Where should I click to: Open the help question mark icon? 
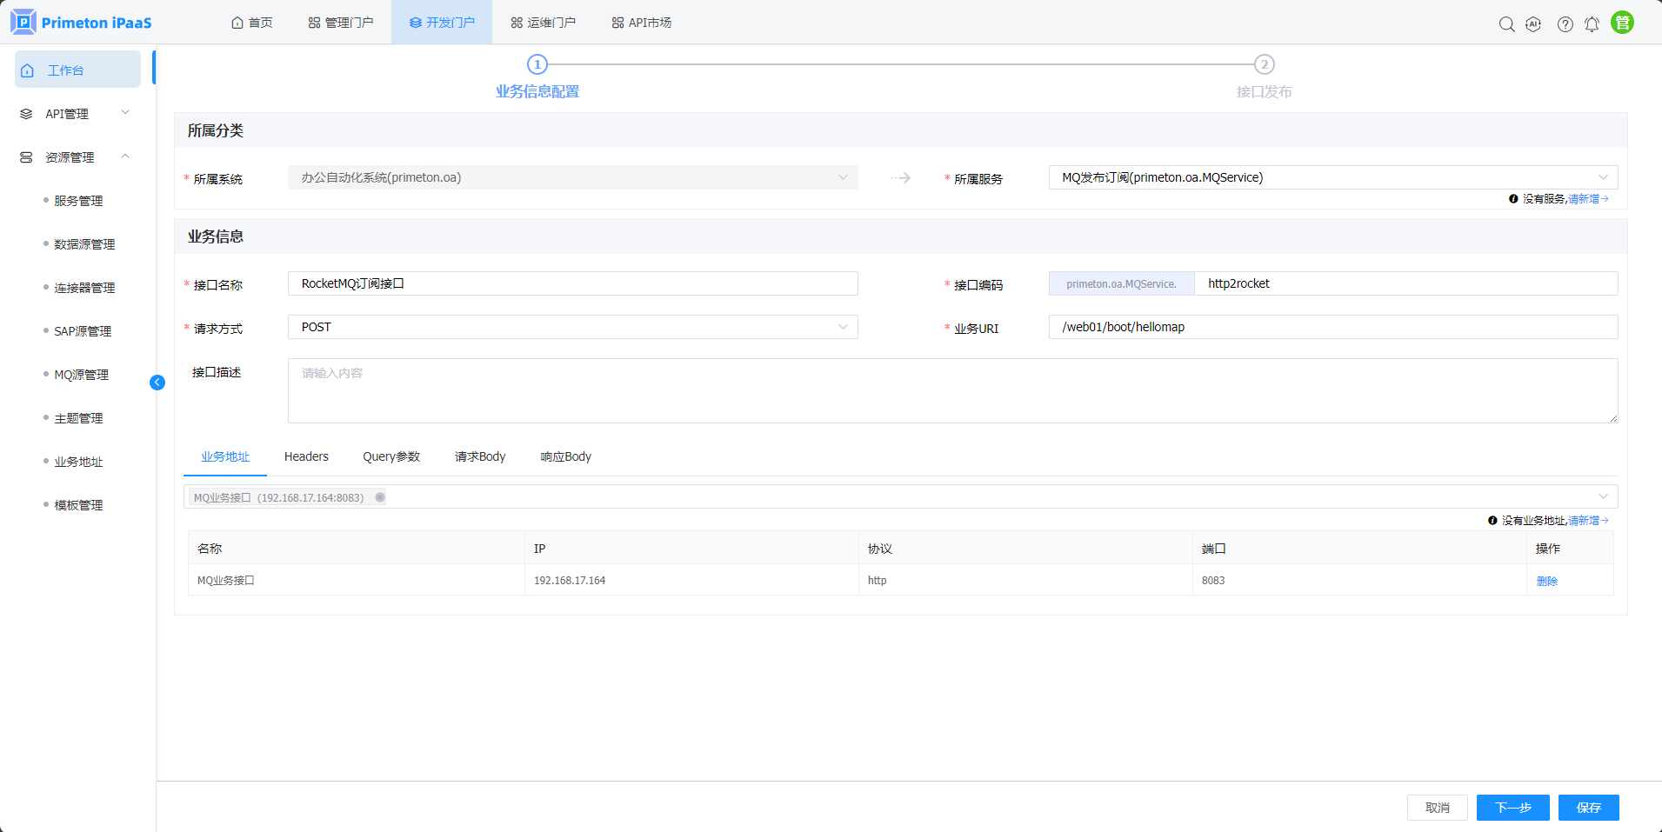tap(1565, 24)
